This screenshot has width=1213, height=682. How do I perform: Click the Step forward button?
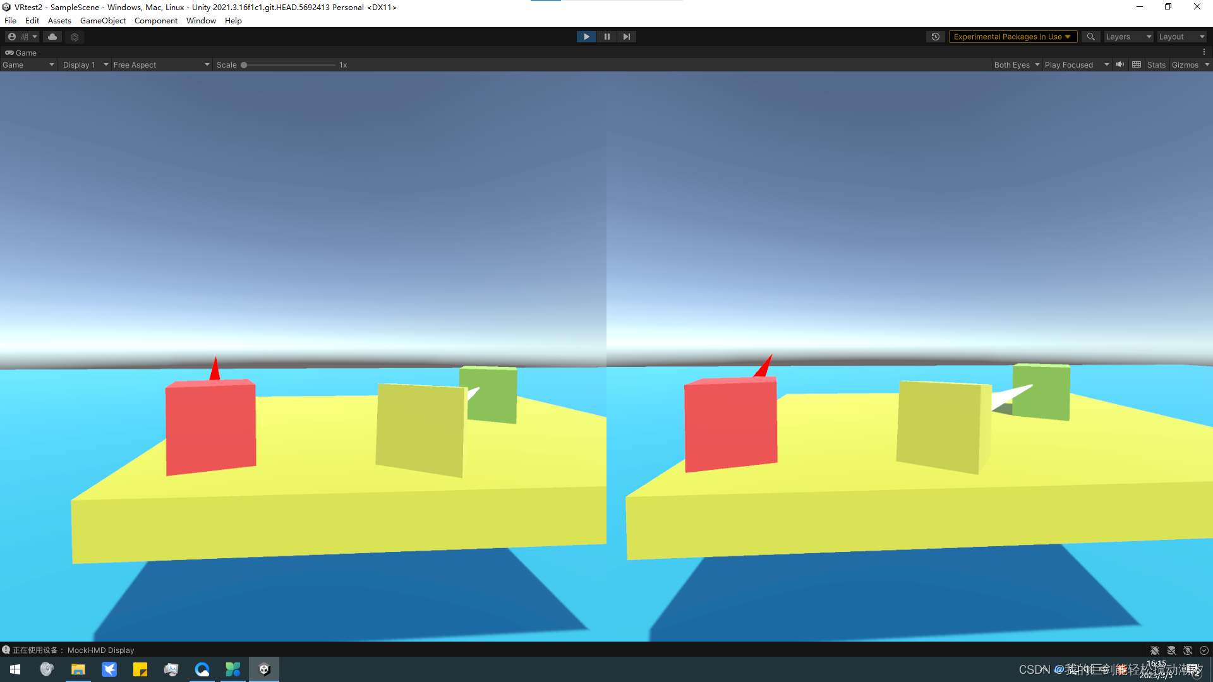[627, 37]
